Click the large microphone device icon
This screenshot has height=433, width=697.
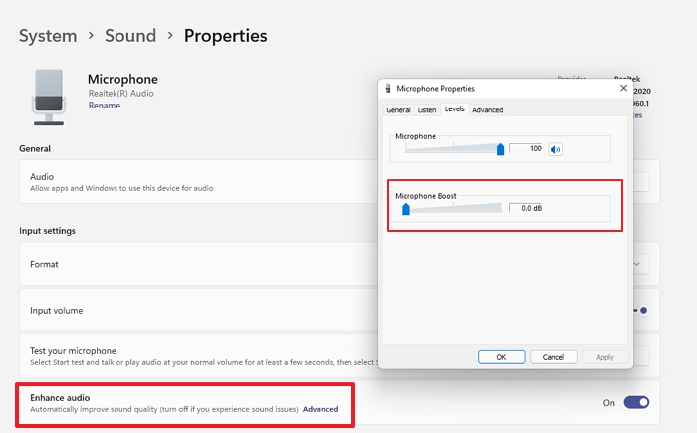pos(48,97)
